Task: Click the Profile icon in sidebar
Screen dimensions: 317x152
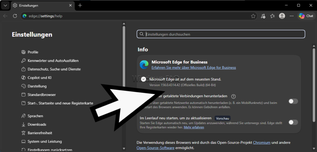Action: [x=24, y=52]
